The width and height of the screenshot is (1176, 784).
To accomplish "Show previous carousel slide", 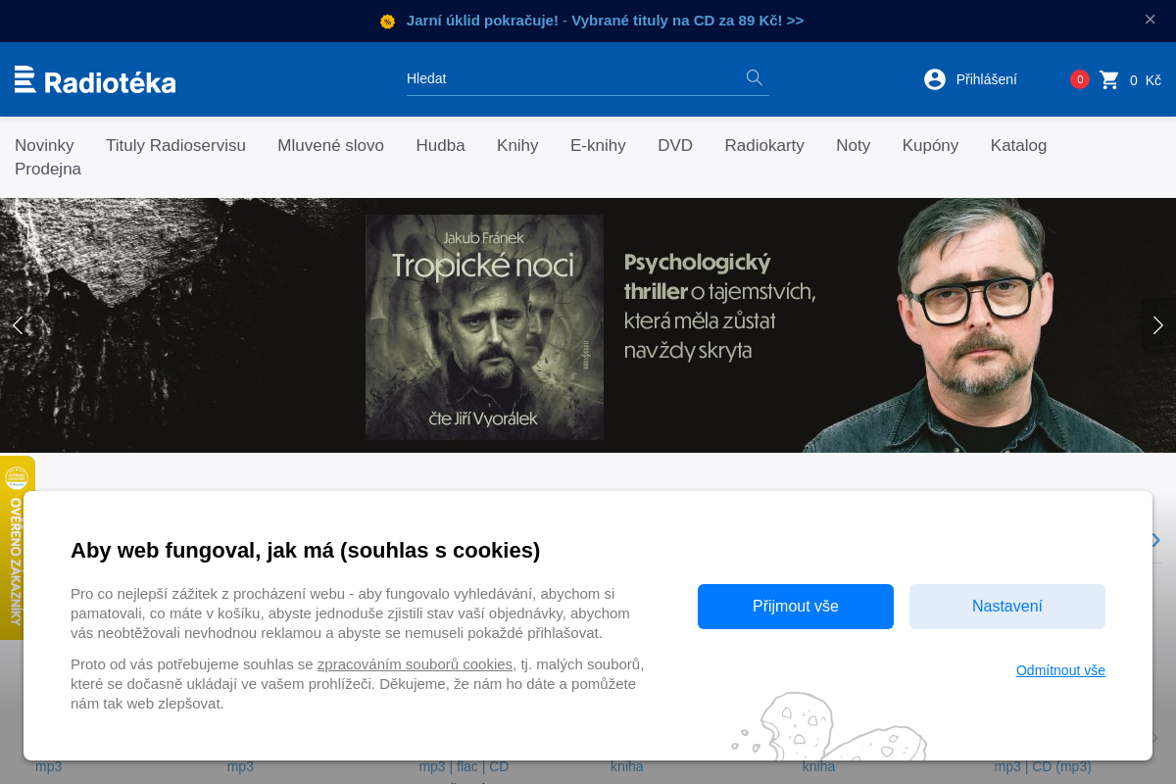I will (17, 325).
